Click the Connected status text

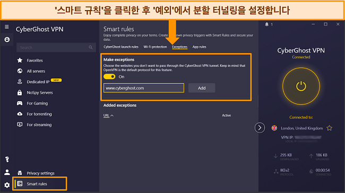point(301,57)
